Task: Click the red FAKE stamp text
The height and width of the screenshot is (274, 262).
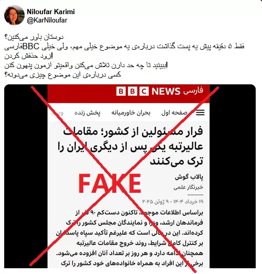Action: (x=110, y=184)
